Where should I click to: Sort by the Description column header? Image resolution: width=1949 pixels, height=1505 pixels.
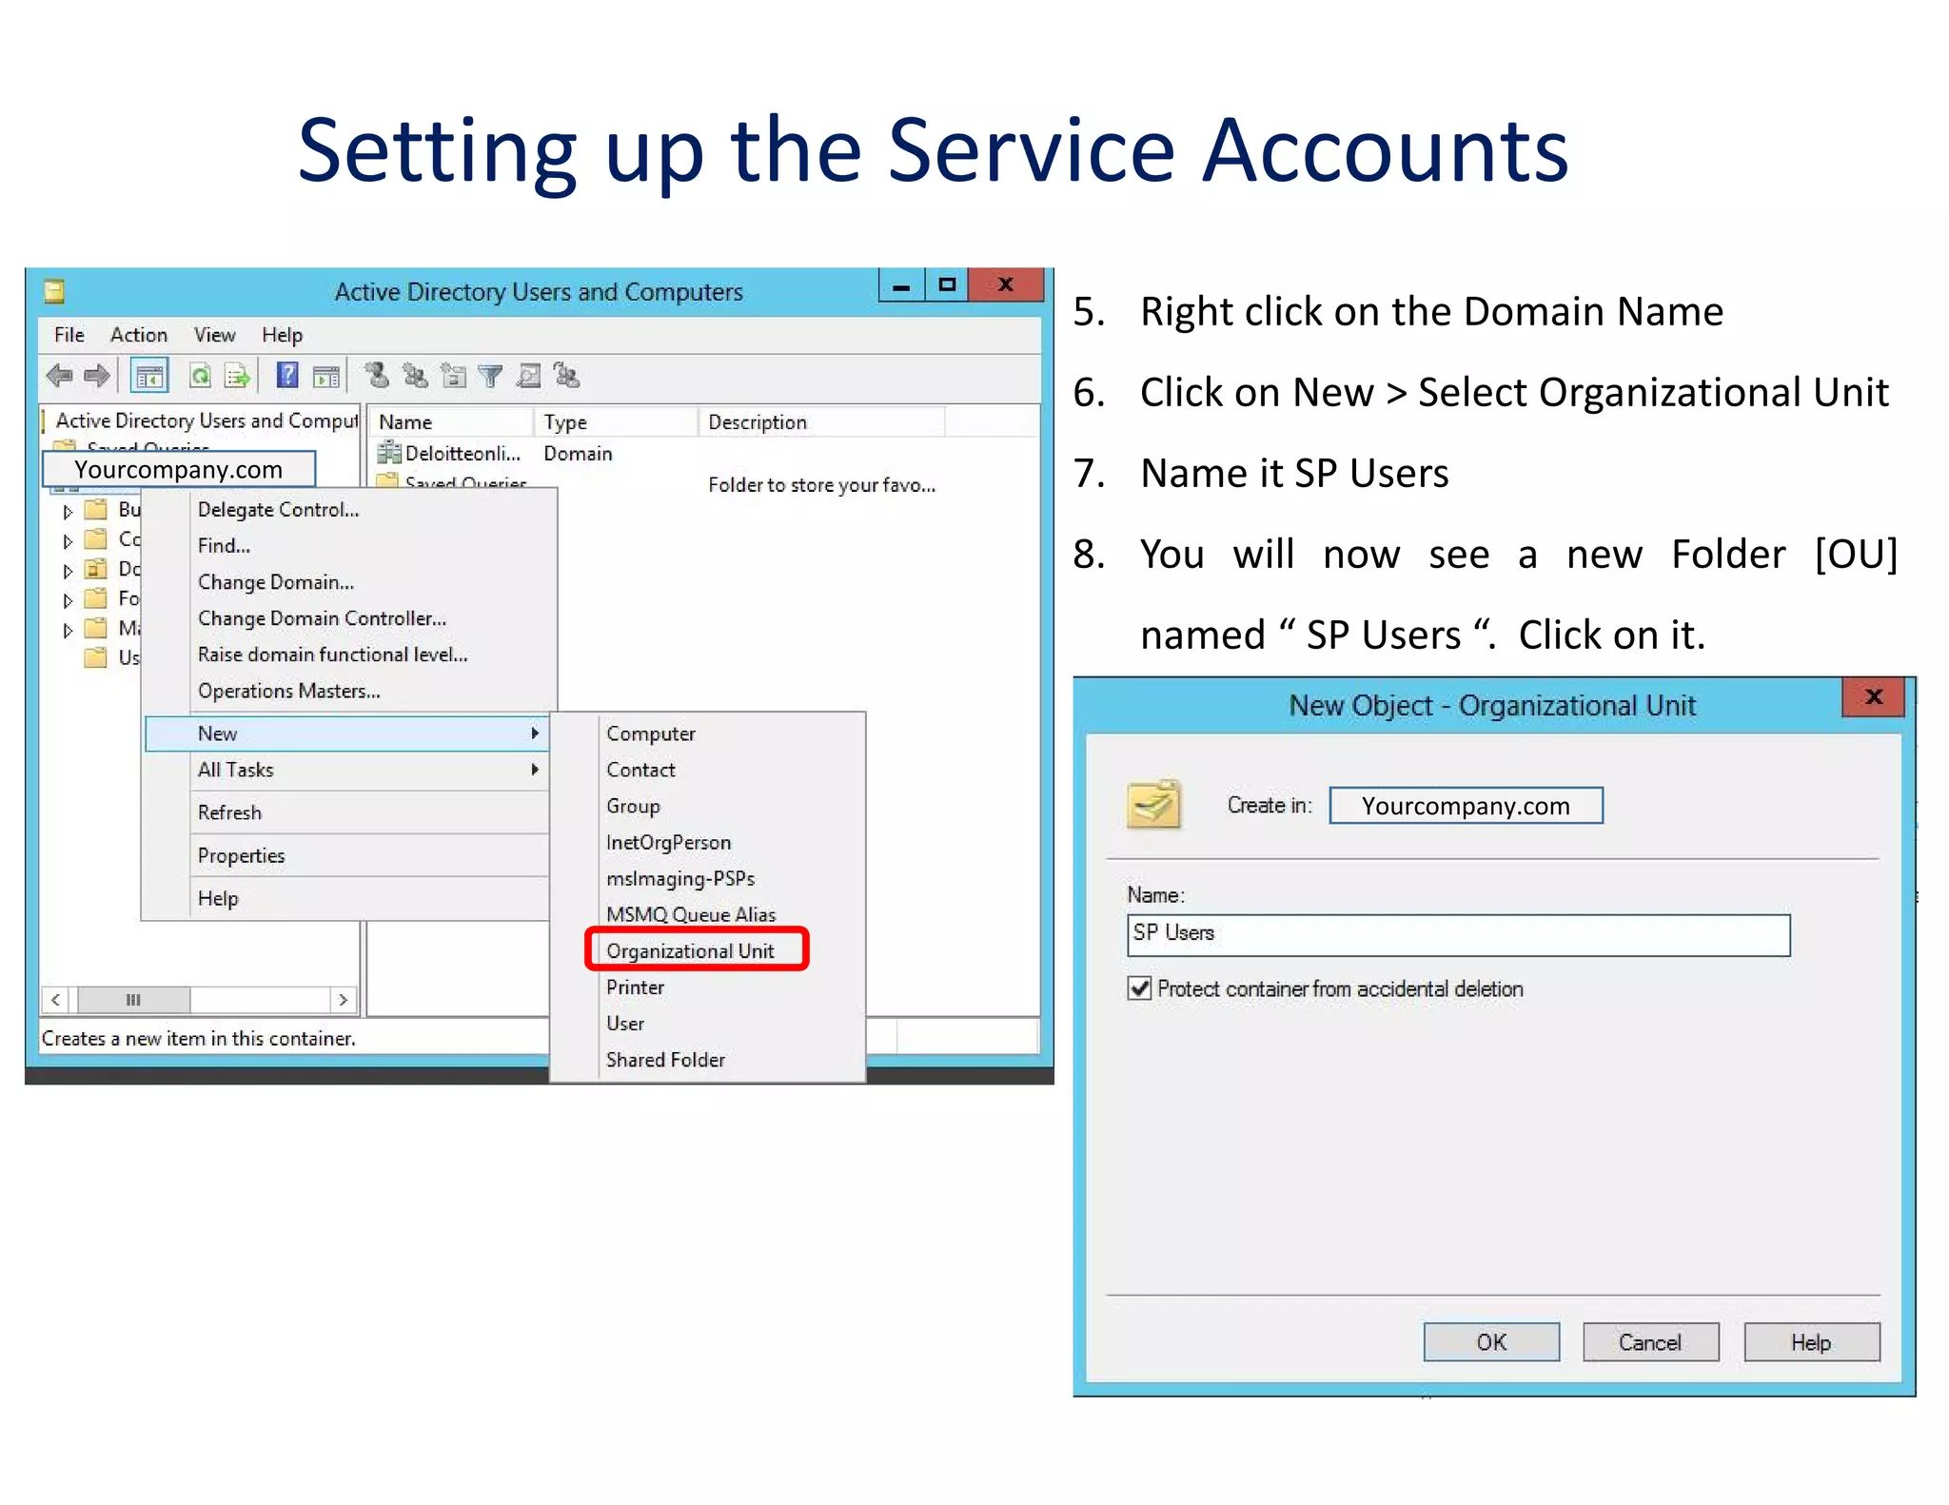pos(821,421)
